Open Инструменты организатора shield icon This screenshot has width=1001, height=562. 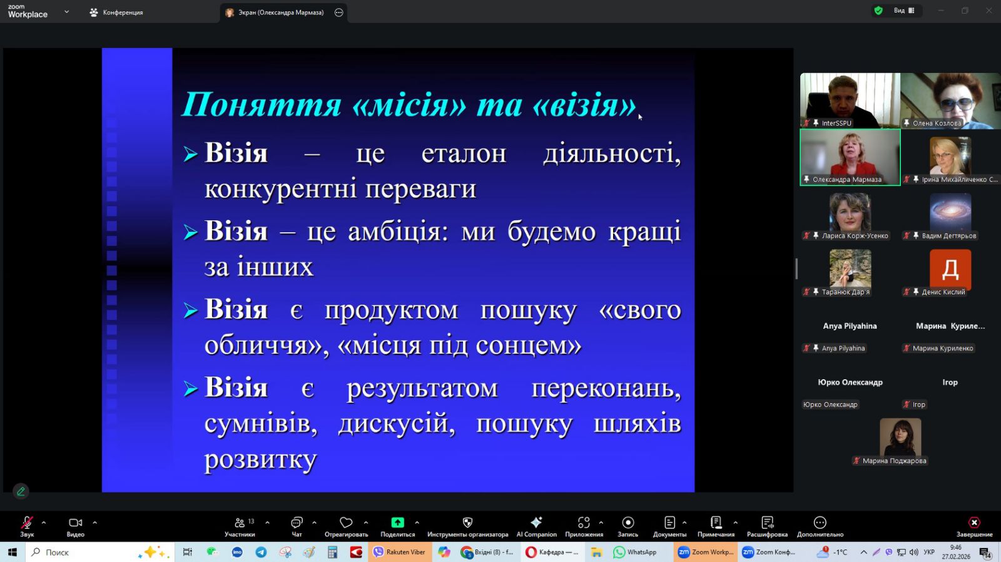(x=467, y=523)
